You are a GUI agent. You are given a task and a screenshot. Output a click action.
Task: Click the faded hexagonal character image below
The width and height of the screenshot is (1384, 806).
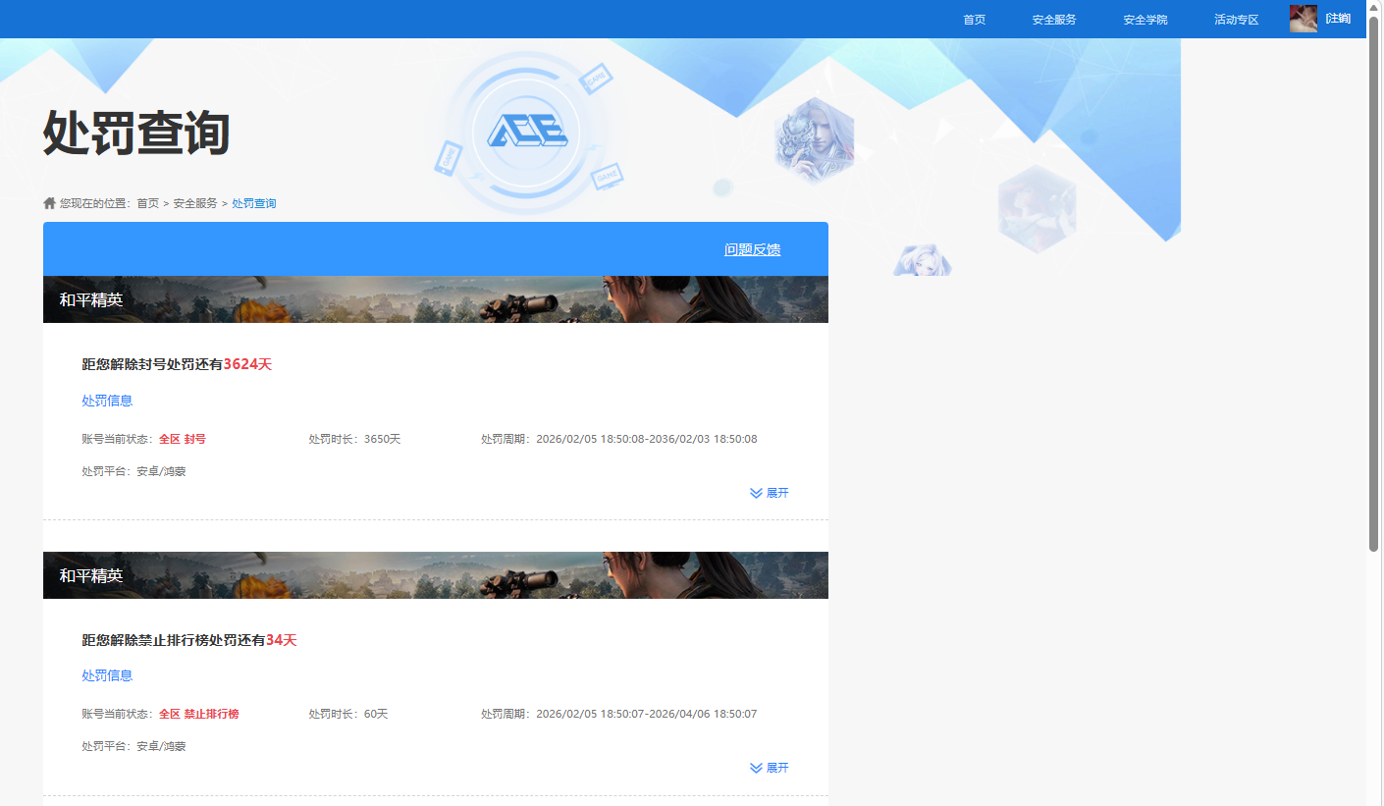[921, 259]
